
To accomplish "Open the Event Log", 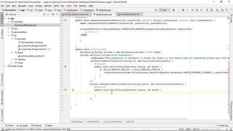I will tap(222, 126).
